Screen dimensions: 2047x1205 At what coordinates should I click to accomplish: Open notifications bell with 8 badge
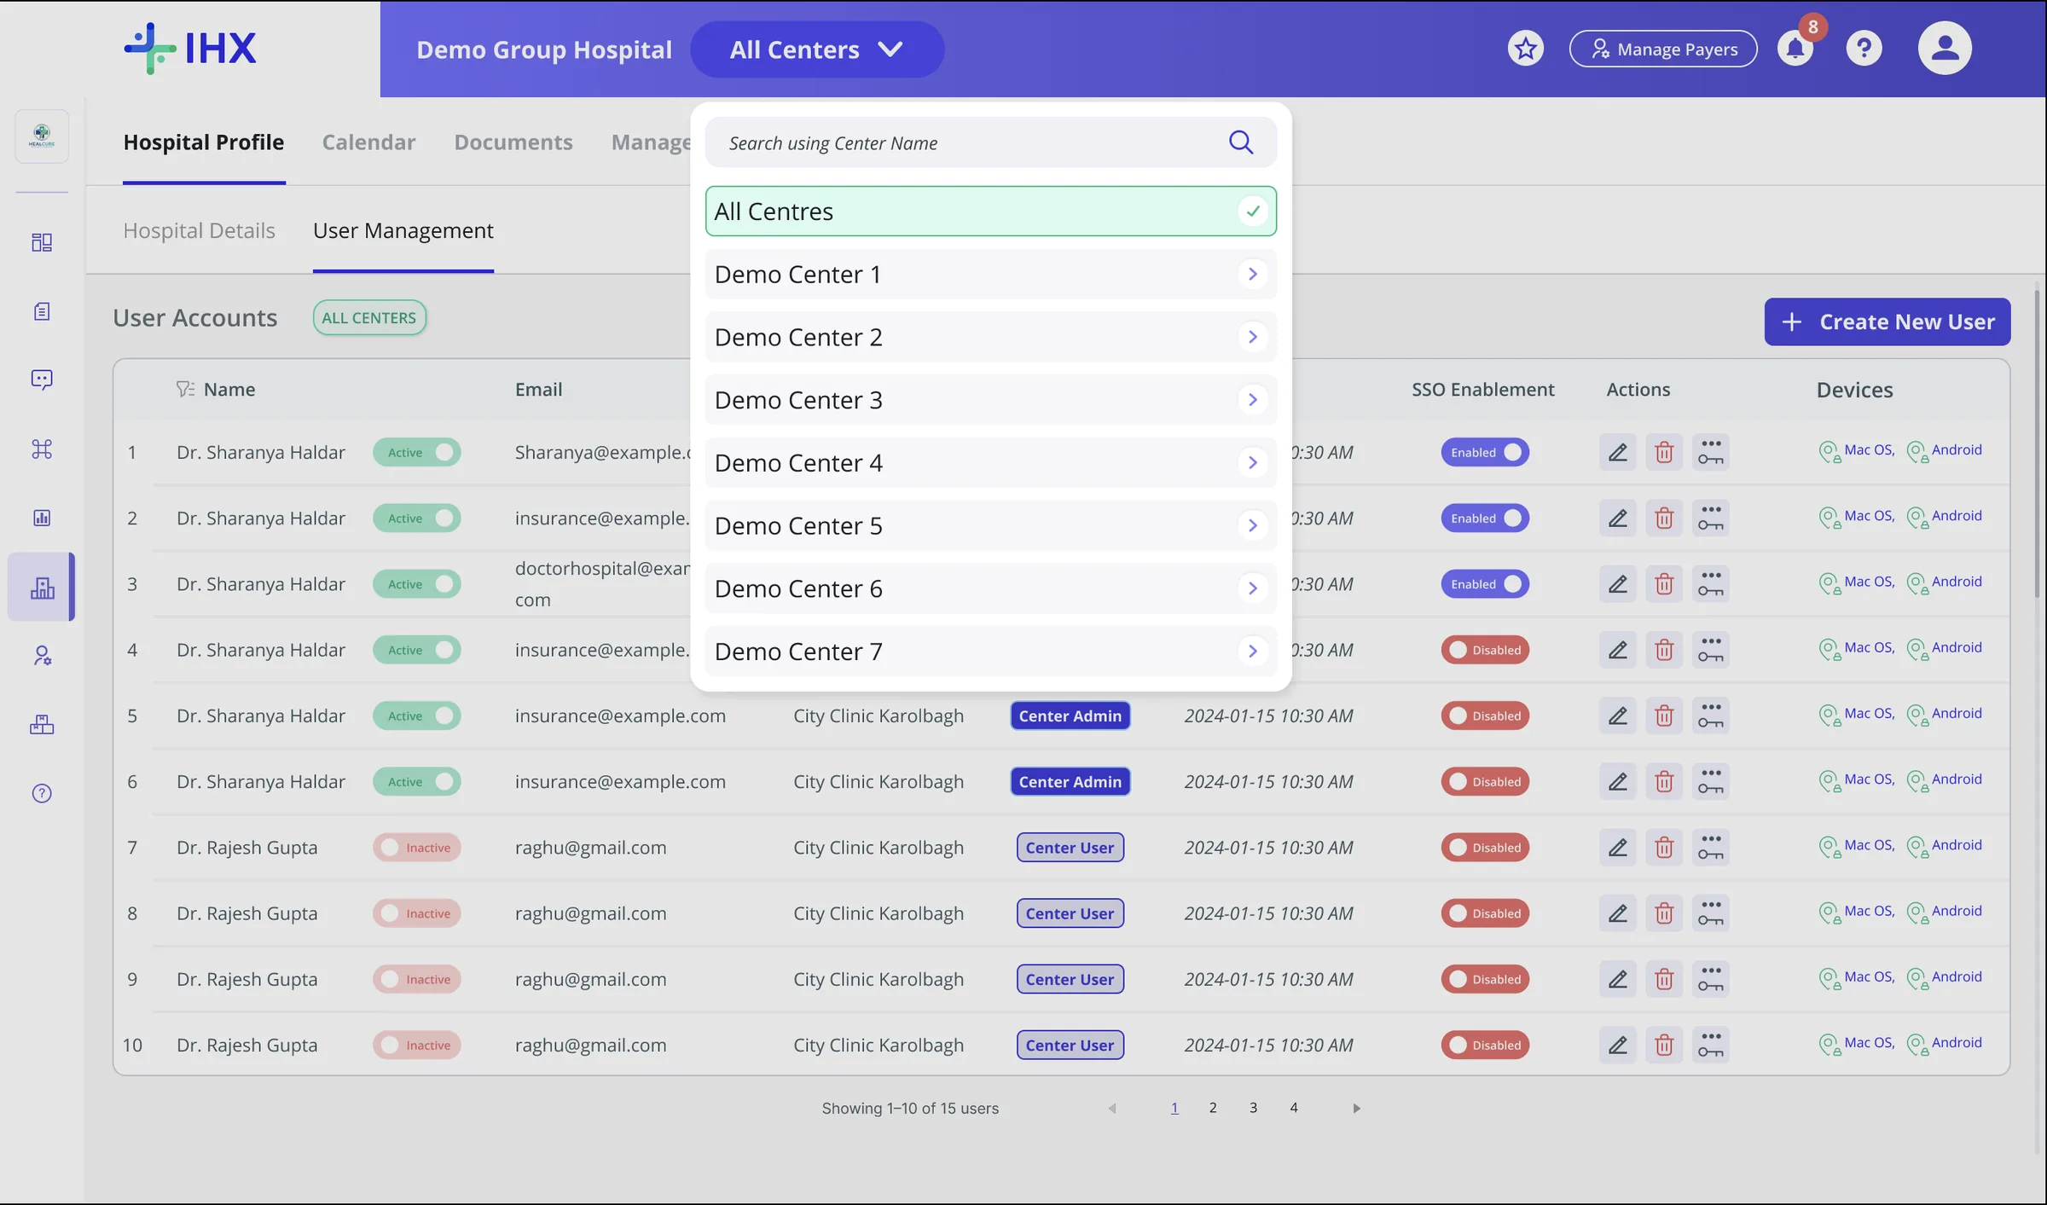coord(1795,48)
